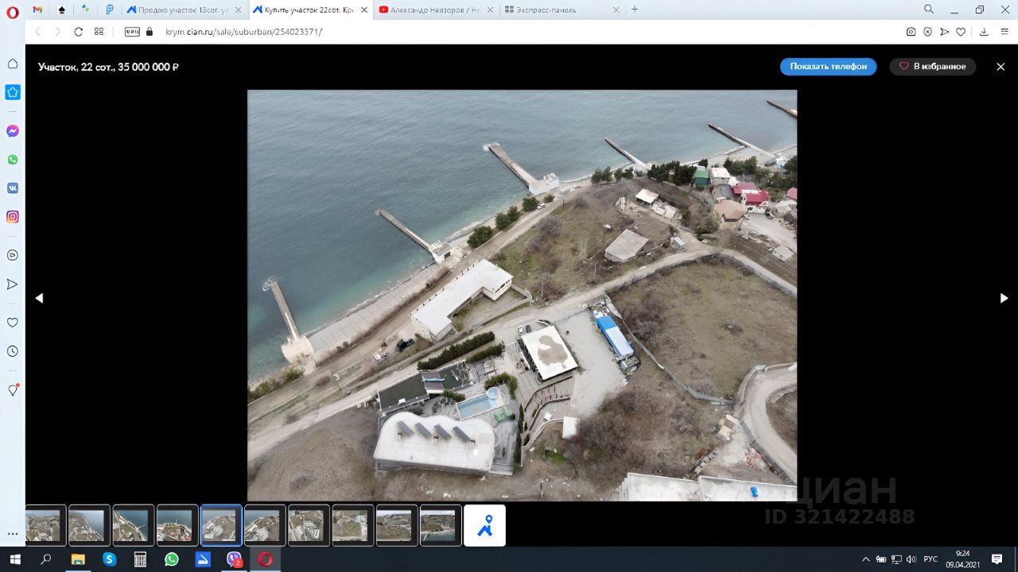Screen dimensions: 1018x572
Task: Open sidebar setup three-dots menu
Action: [x=13, y=534]
